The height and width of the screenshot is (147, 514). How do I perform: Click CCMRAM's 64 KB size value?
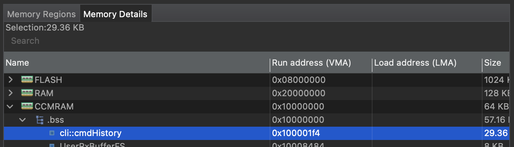pos(497,106)
